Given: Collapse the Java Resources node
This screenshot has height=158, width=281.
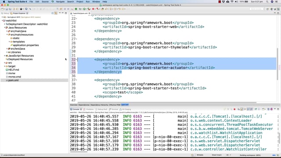Looking at the screenshot, I should pyautogui.click(x=5, y=28).
